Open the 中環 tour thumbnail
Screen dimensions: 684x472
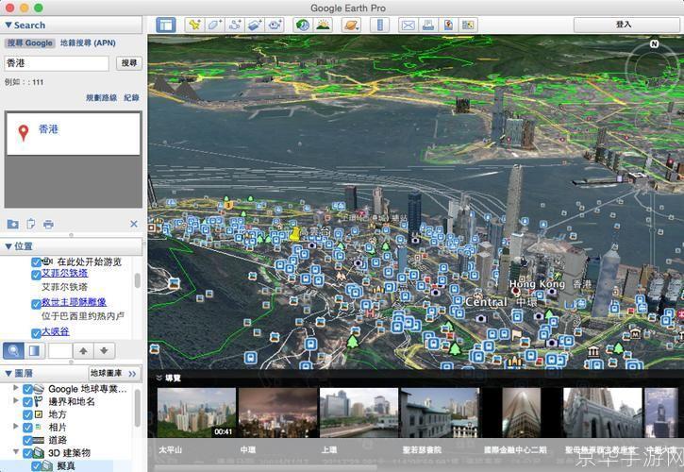click(x=278, y=413)
